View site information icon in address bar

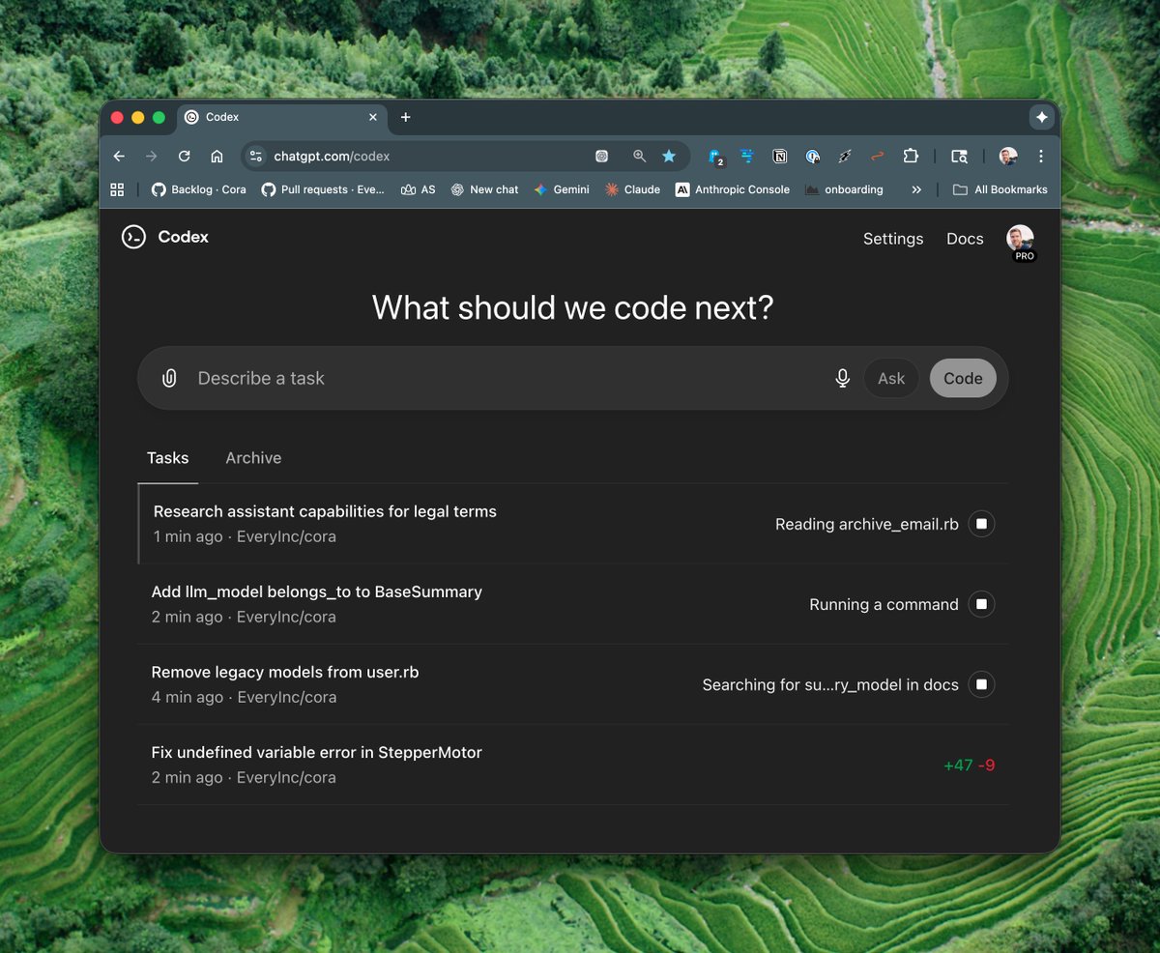pyautogui.click(x=256, y=156)
